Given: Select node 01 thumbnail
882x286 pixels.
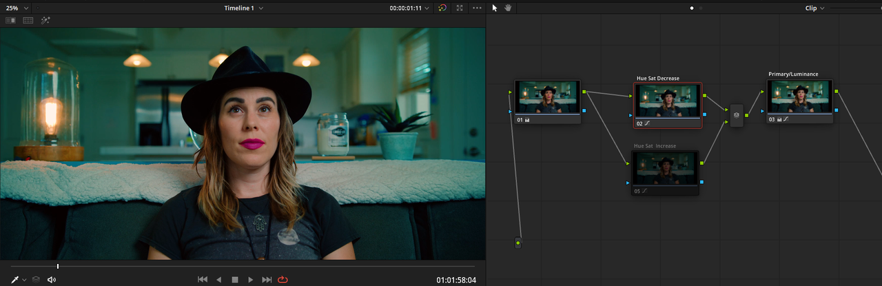Looking at the screenshot, I should 548,98.
